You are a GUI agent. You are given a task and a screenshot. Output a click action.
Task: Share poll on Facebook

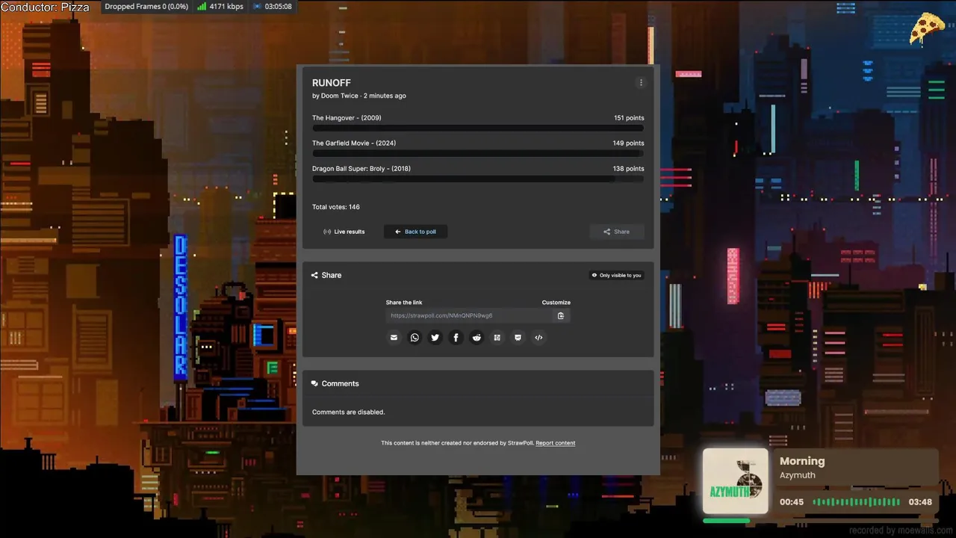[x=456, y=338]
